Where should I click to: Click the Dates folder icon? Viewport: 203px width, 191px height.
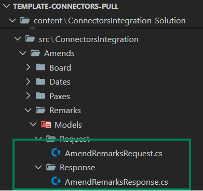[40, 81]
